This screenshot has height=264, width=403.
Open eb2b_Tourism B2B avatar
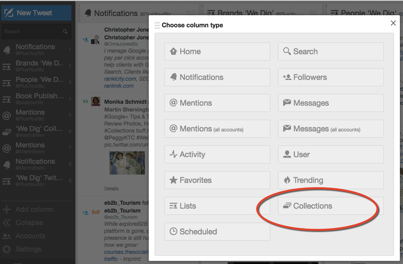click(96, 212)
